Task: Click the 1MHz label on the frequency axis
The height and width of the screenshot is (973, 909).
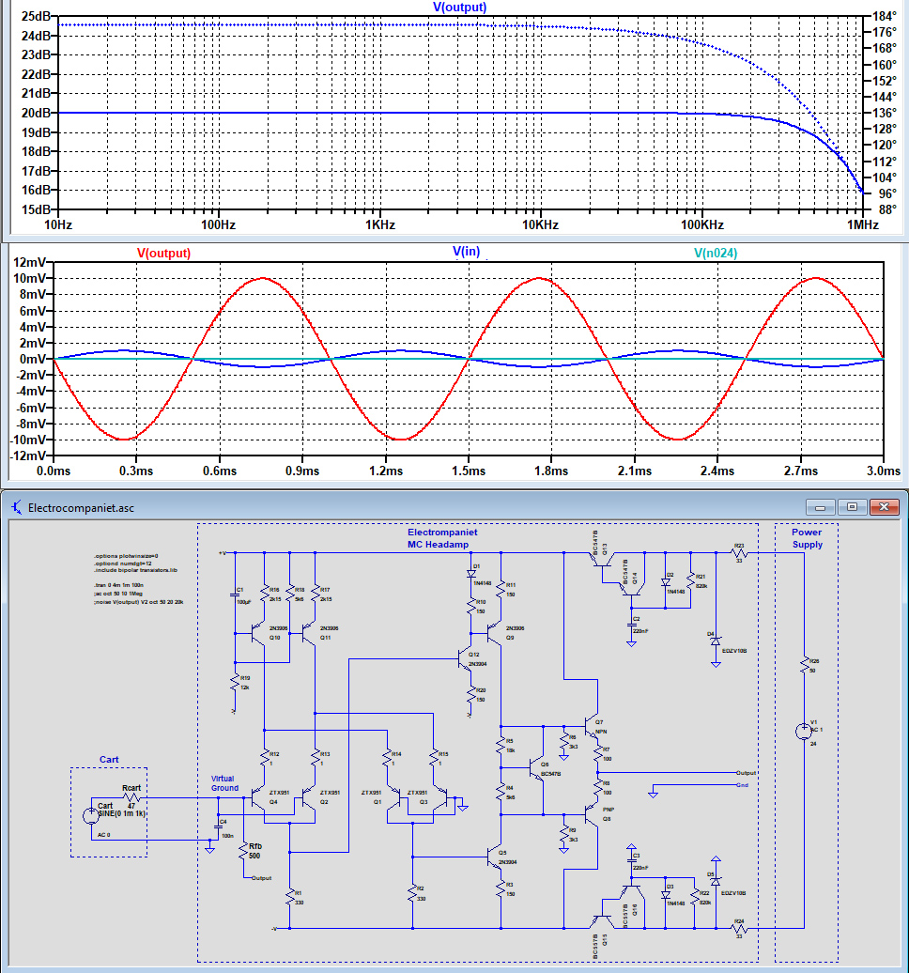Action: [x=862, y=224]
